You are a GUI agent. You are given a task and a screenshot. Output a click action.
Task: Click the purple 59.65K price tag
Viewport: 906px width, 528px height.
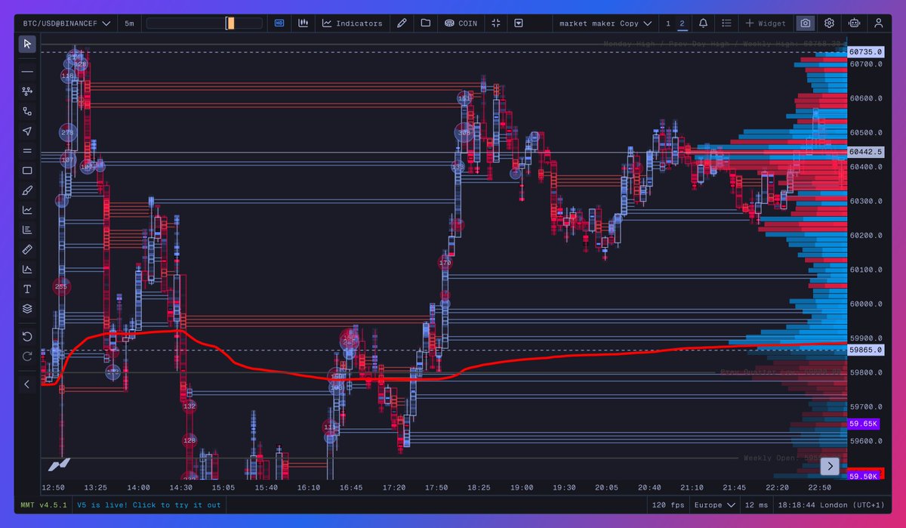(x=863, y=425)
